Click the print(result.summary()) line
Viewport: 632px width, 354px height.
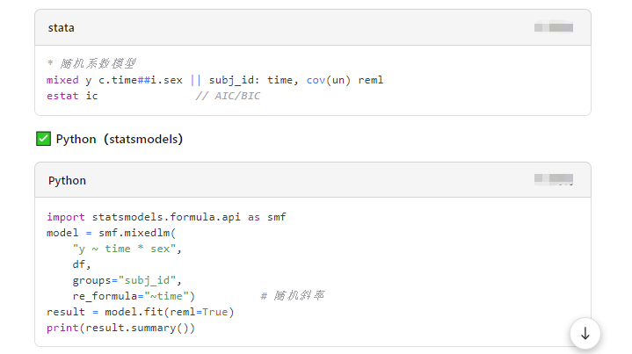120,328
